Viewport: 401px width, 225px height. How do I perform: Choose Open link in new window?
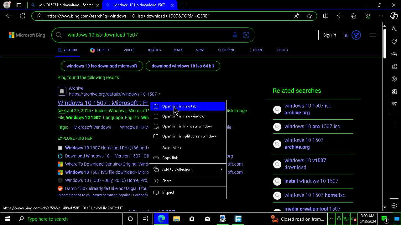(x=188, y=116)
